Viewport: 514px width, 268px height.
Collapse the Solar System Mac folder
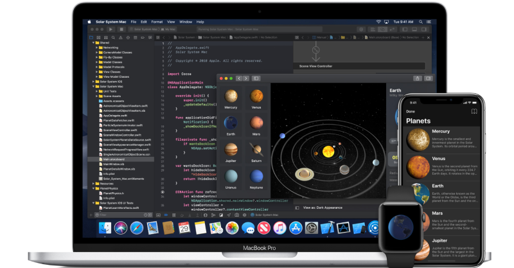pyautogui.click(x=93, y=87)
